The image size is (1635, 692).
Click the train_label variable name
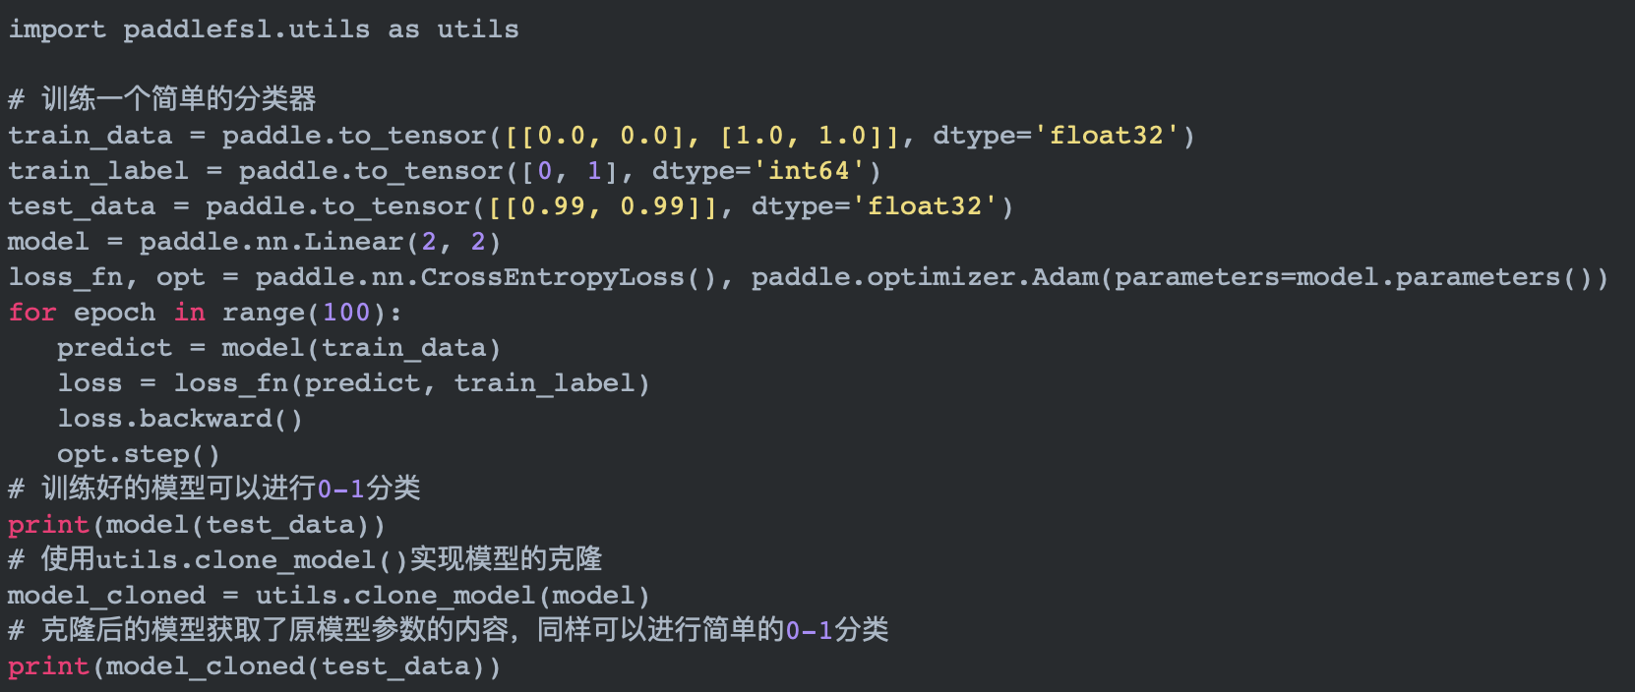point(97,171)
